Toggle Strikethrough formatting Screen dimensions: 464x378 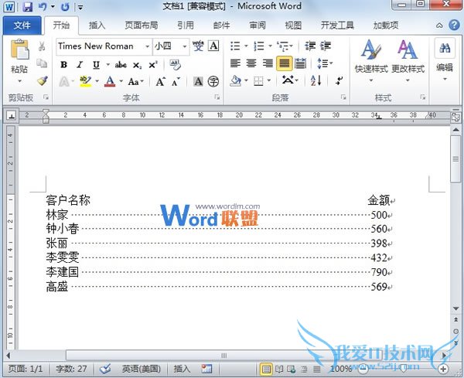[121, 65]
